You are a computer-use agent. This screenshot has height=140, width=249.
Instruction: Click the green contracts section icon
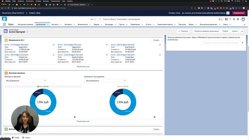[x=6, y=129]
